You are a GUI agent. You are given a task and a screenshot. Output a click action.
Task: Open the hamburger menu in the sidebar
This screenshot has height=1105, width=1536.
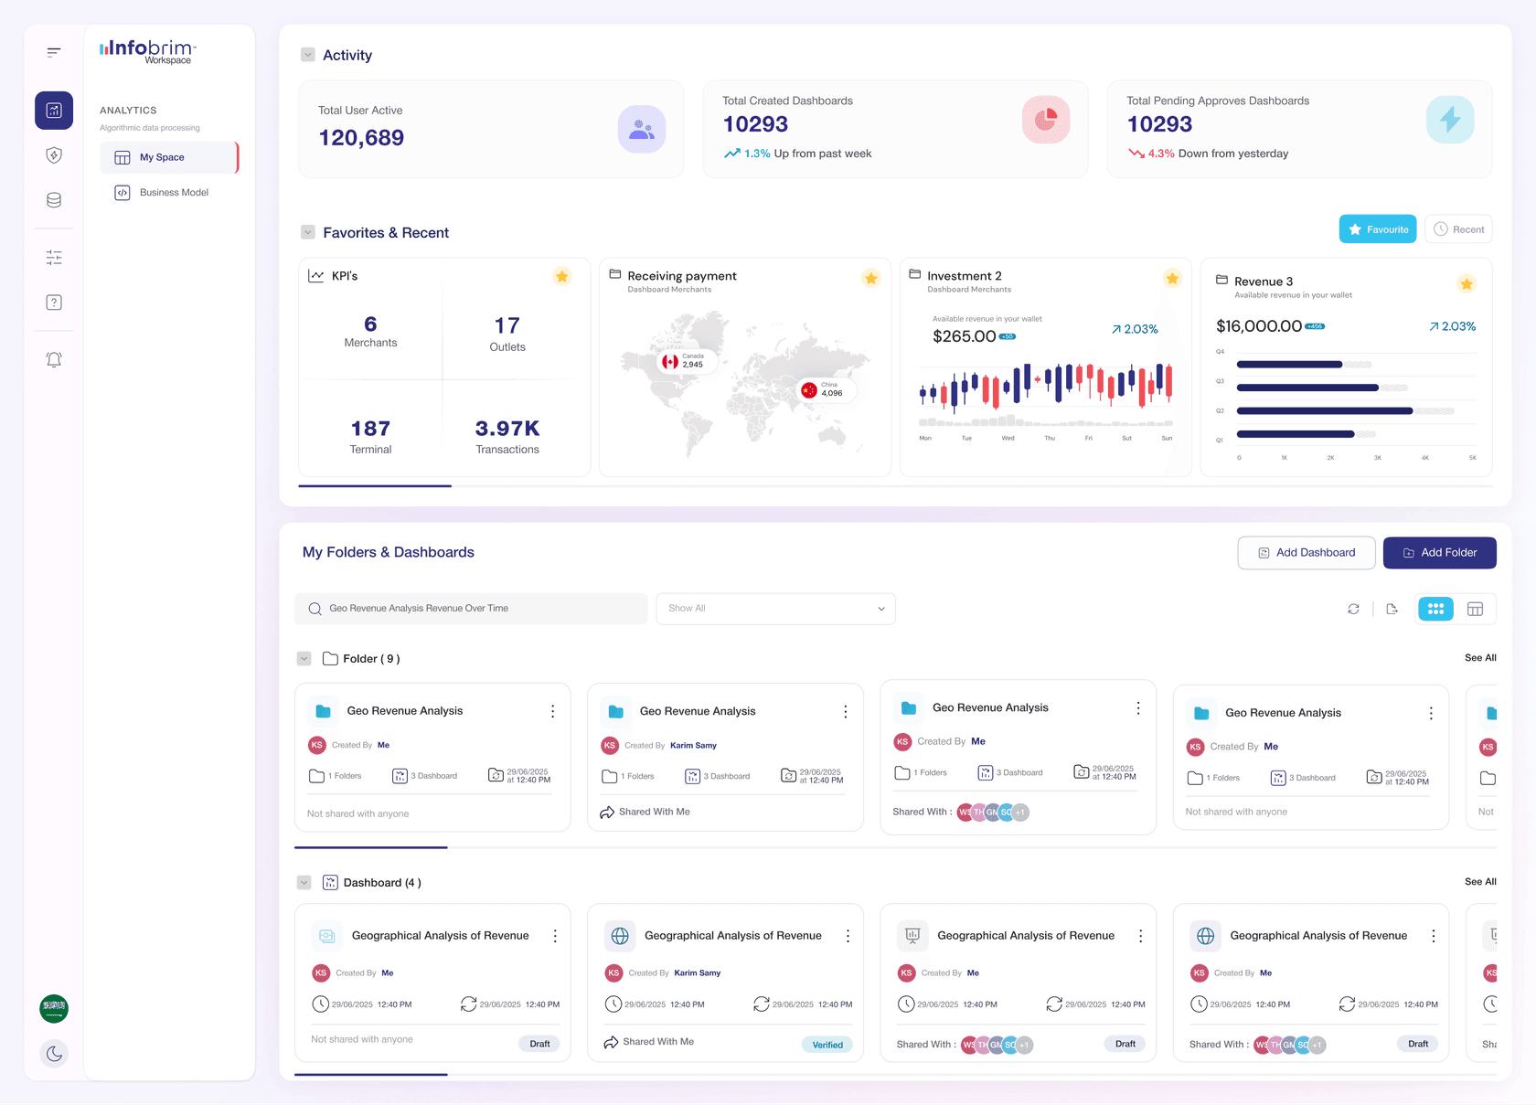[x=54, y=53]
